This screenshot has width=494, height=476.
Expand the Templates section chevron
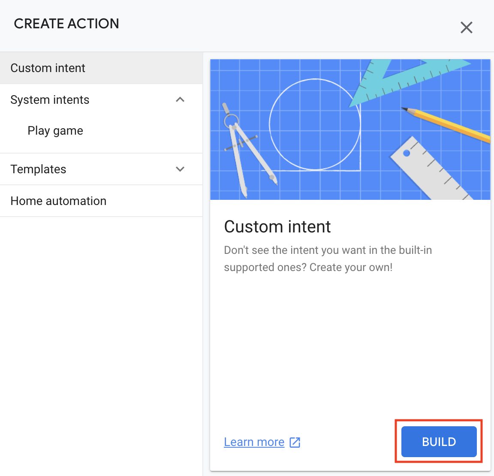point(180,169)
